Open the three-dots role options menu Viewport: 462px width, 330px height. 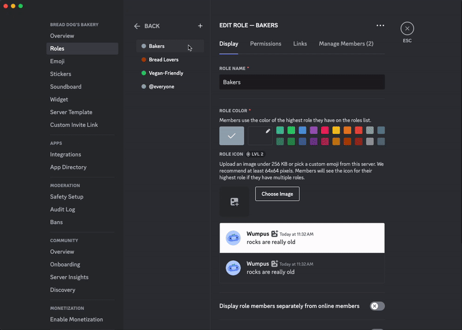point(380,25)
